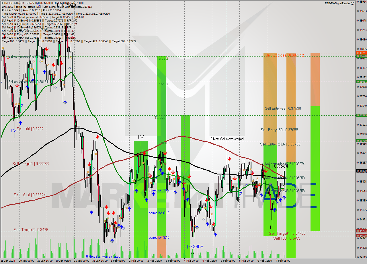Click the red 0.34590 price axis tag
Screen dimensions: 367x264
click(x=361, y=236)
